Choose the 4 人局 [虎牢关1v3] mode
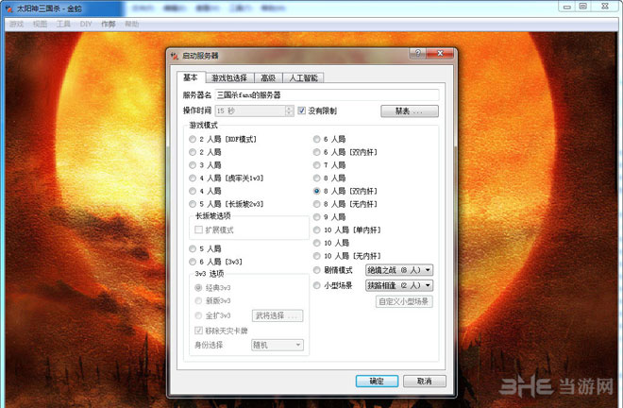This screenshot has width=623, height=408. [194, 177]
